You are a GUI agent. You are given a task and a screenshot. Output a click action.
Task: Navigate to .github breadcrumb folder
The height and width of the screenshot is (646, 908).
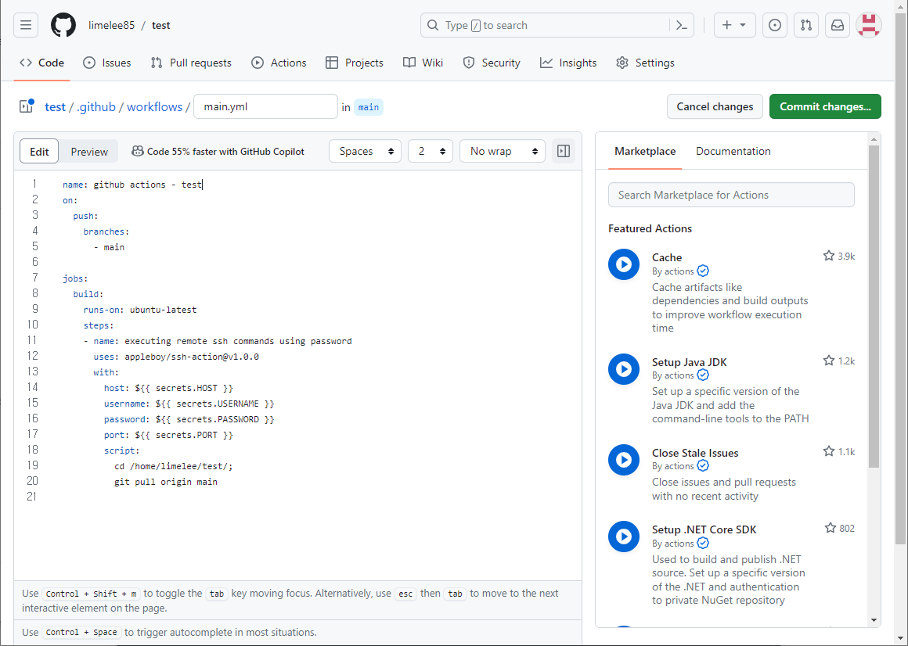96,106
